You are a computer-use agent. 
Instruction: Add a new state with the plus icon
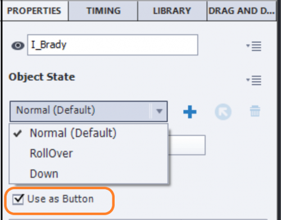coord(190,112)
